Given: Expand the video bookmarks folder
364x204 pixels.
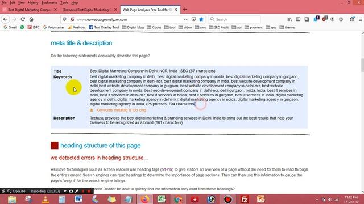Looking at the screenshot, I should [185, 27].
